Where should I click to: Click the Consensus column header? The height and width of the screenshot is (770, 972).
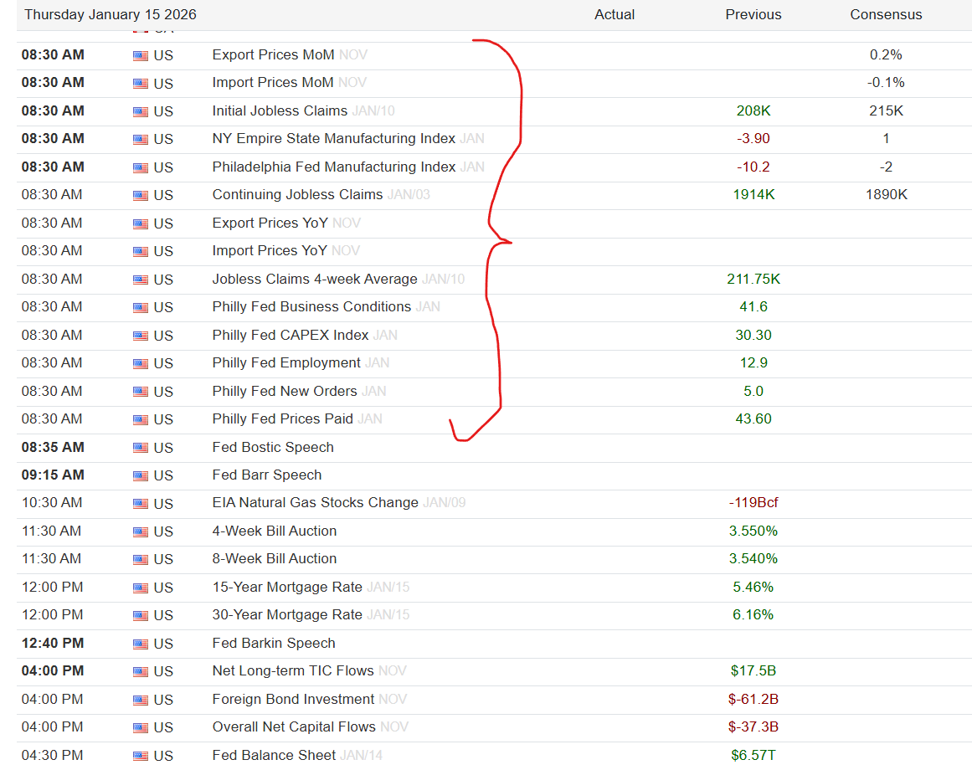point(886,15)
